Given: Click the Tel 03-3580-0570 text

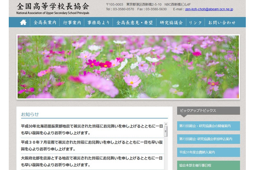Looking at the screenshot, I should [120, 9].
